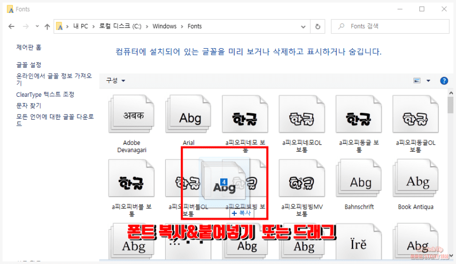Select the Book Antiqua font family icon
Viewport: 456px width, 264px height.
(x=415, y=178)
